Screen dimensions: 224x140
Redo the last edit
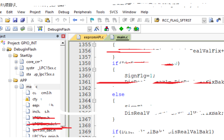pos(65,20)
